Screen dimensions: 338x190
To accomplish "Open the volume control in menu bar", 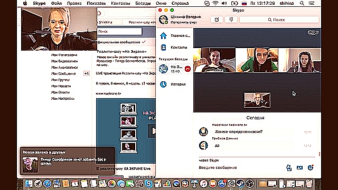I will [x=224, y=3].
